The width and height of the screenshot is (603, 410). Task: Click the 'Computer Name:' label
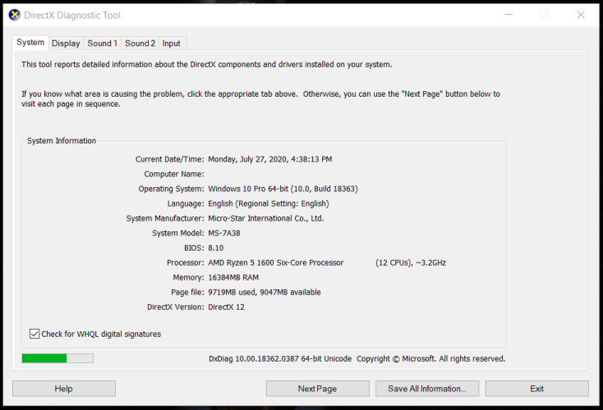point(174,175)
